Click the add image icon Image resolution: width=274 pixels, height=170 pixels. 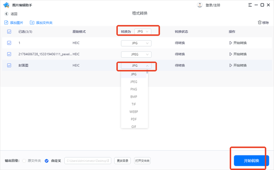(6, 23)
